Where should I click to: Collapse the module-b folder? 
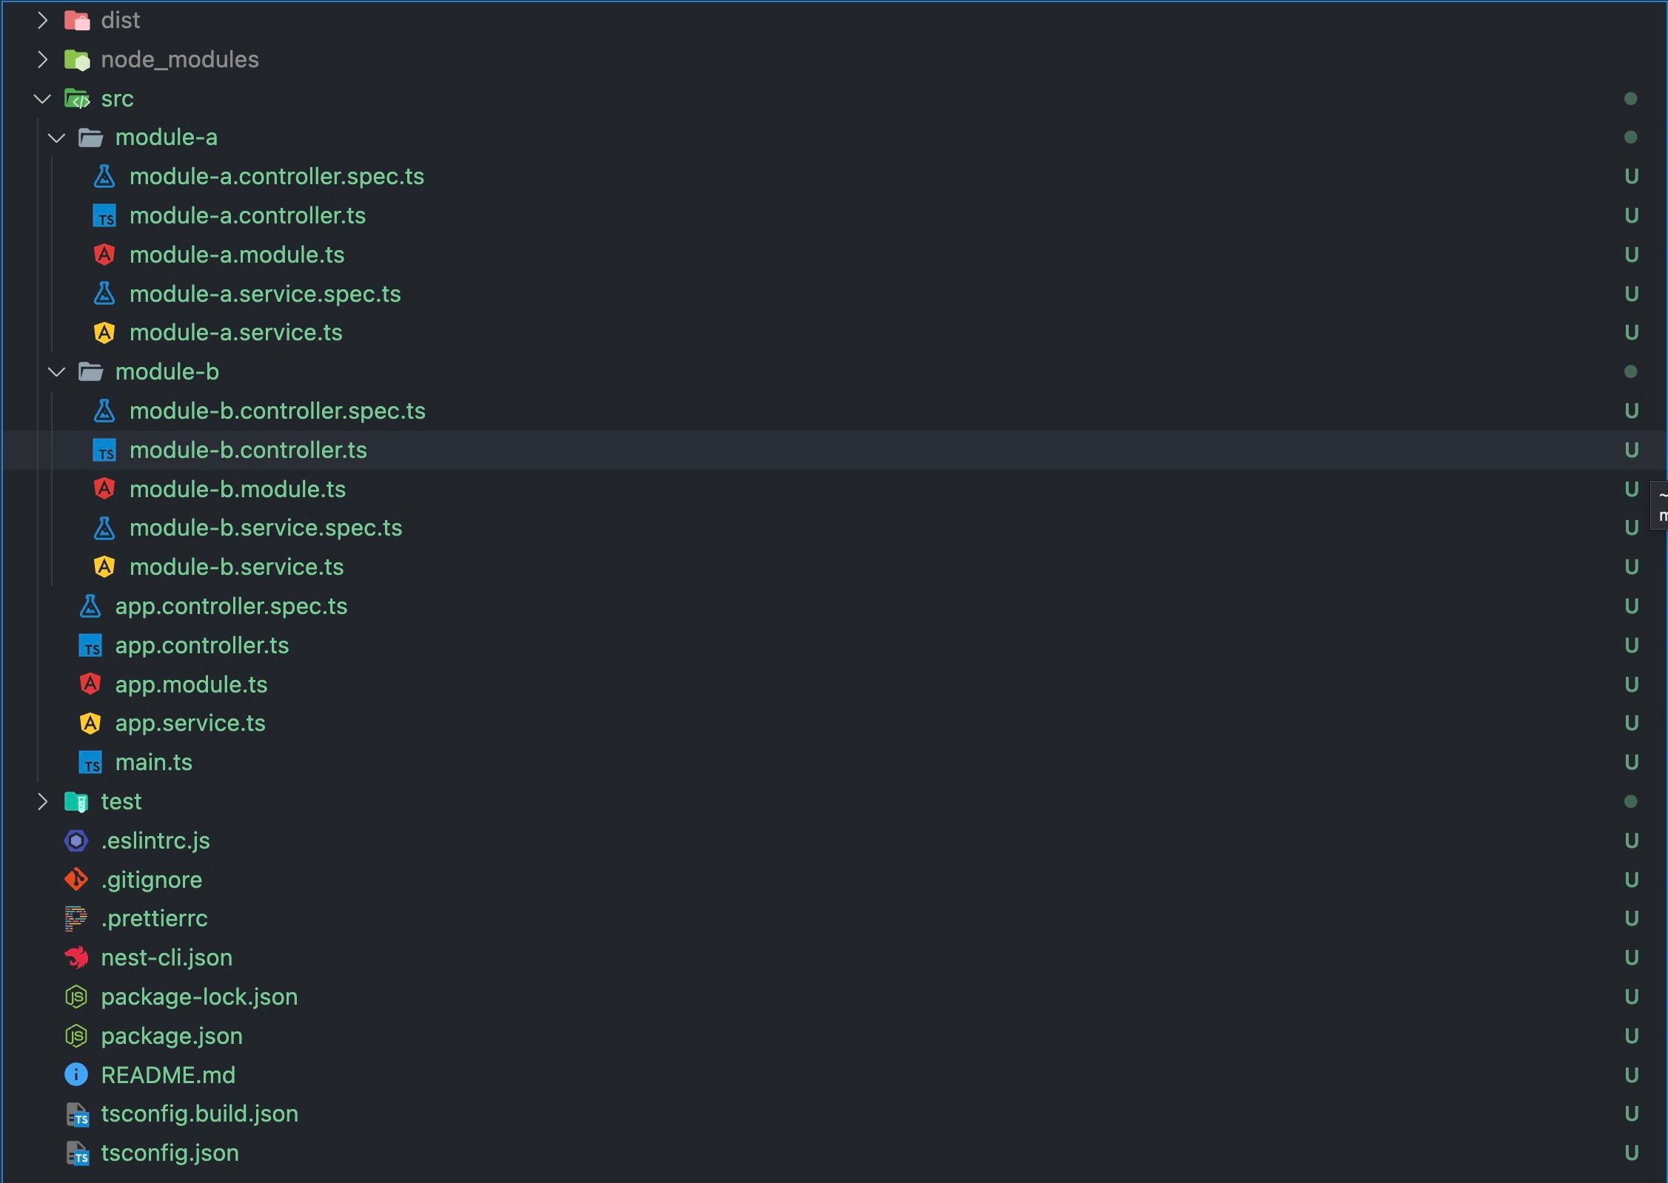click(56, 371)
